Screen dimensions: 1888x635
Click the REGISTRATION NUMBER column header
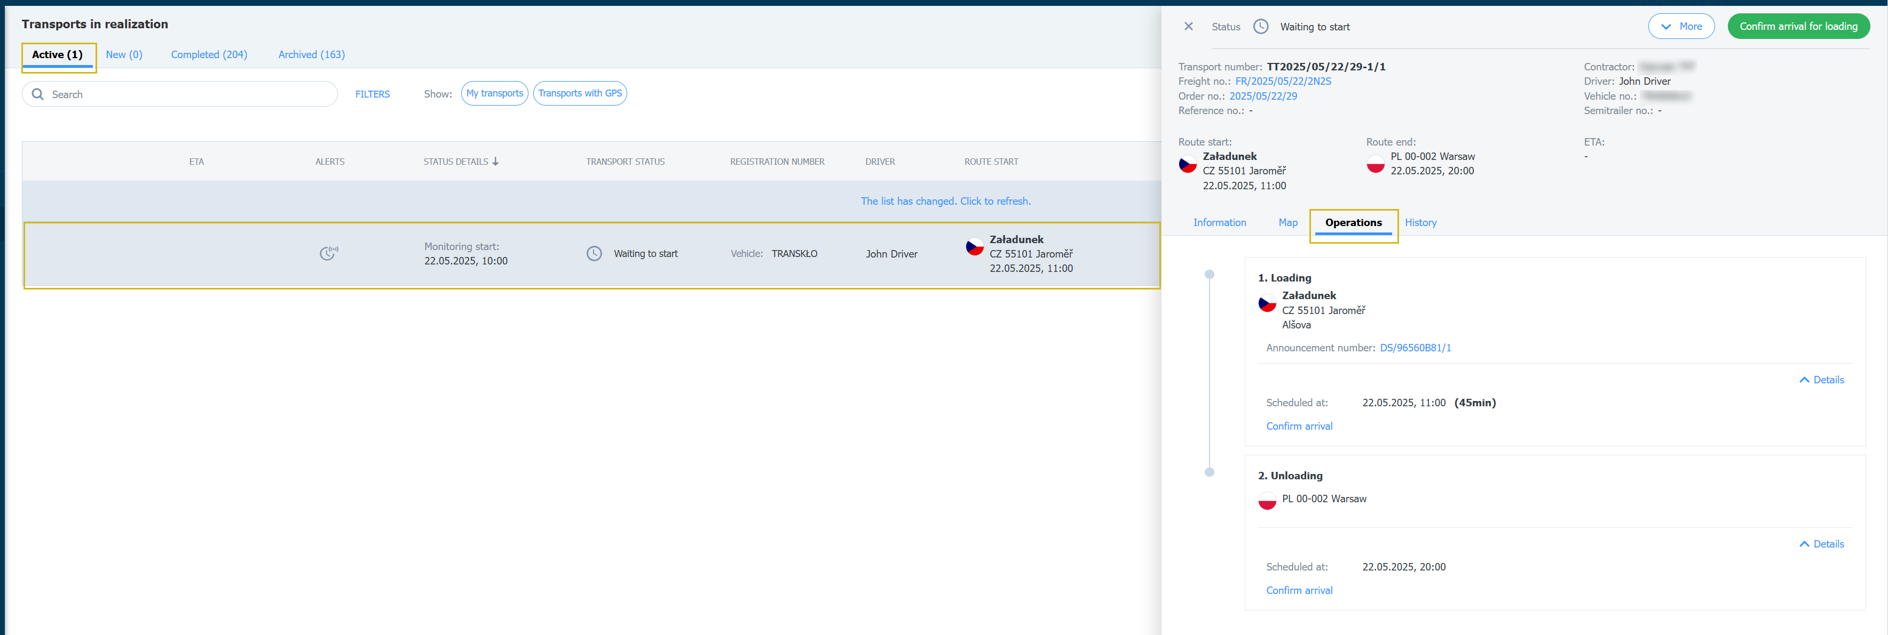tap(777, 162)
